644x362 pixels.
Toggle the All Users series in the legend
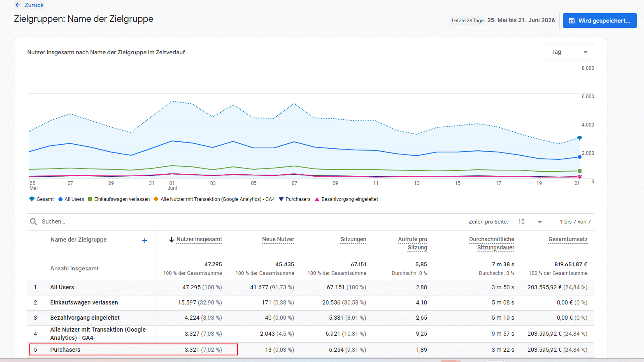[x=71, y=199]
